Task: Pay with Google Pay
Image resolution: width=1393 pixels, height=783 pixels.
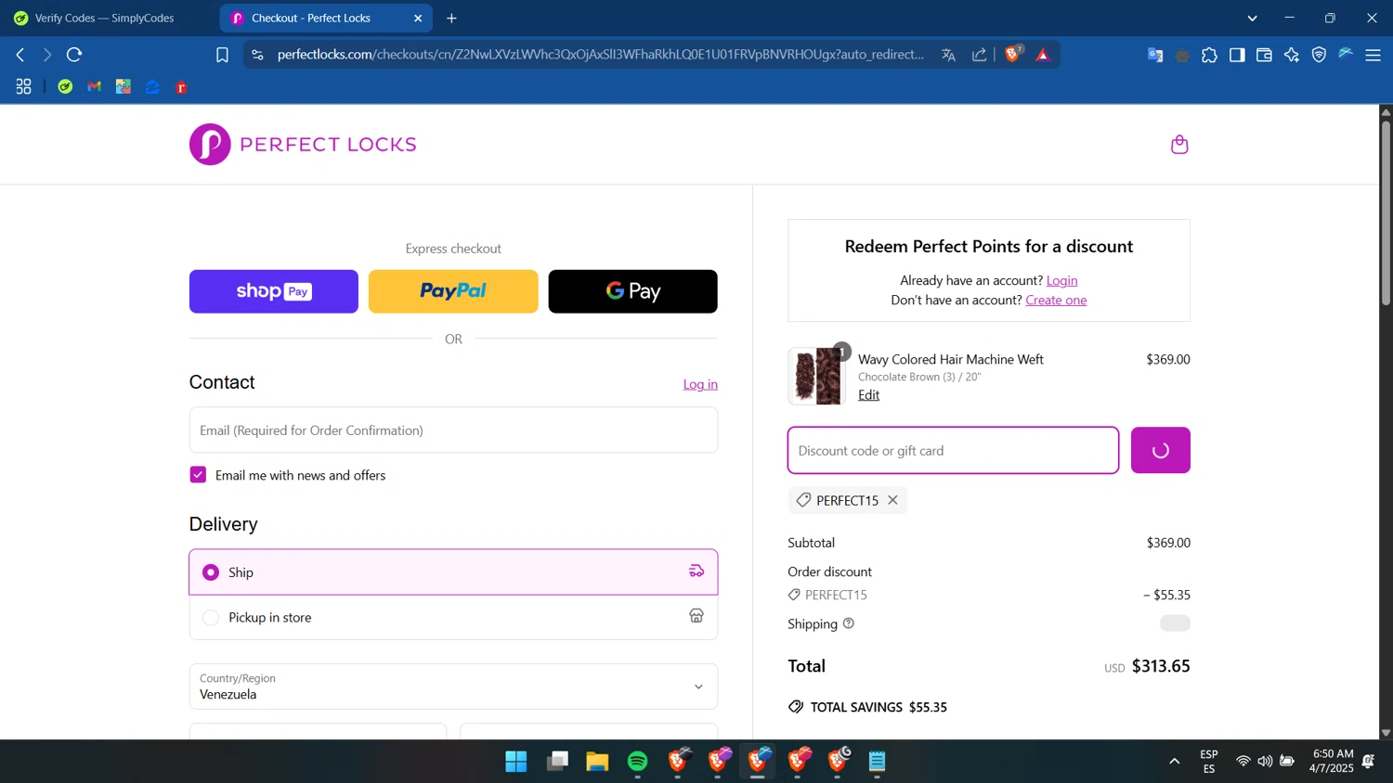Action: [x=632, y=291]
